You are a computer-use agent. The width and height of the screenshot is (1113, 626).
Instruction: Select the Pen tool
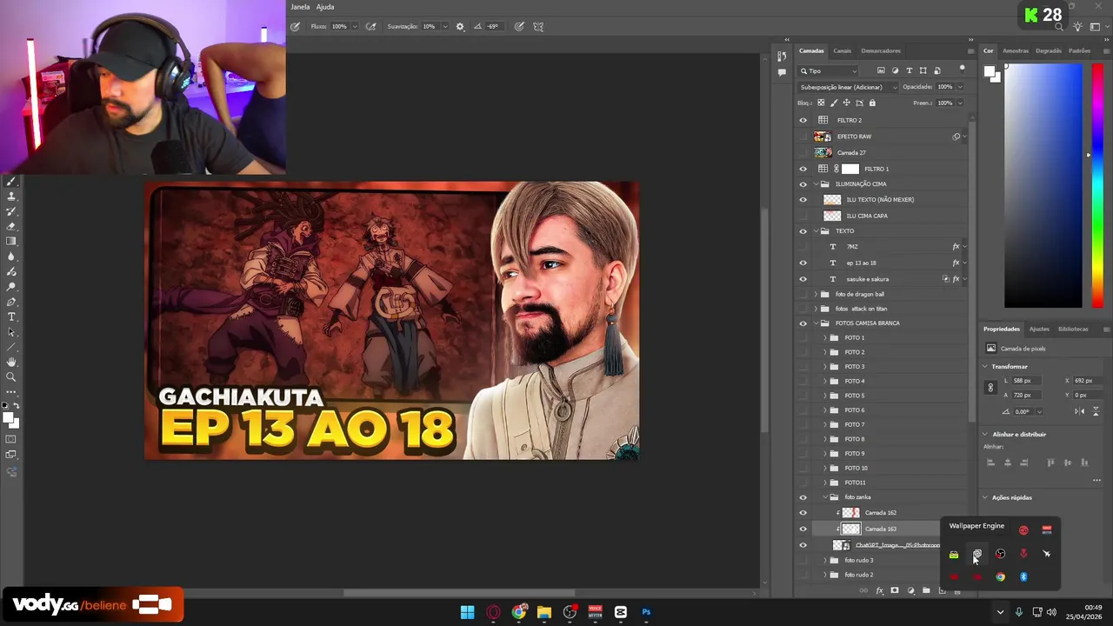[11, 302]
